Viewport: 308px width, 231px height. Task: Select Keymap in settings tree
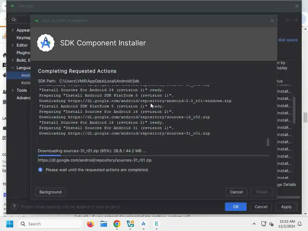point(23,38)
